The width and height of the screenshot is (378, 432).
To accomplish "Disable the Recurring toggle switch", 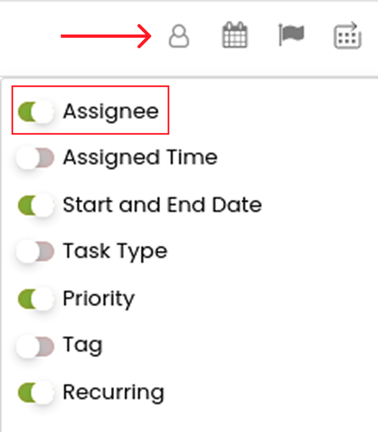I will point(35,393).
